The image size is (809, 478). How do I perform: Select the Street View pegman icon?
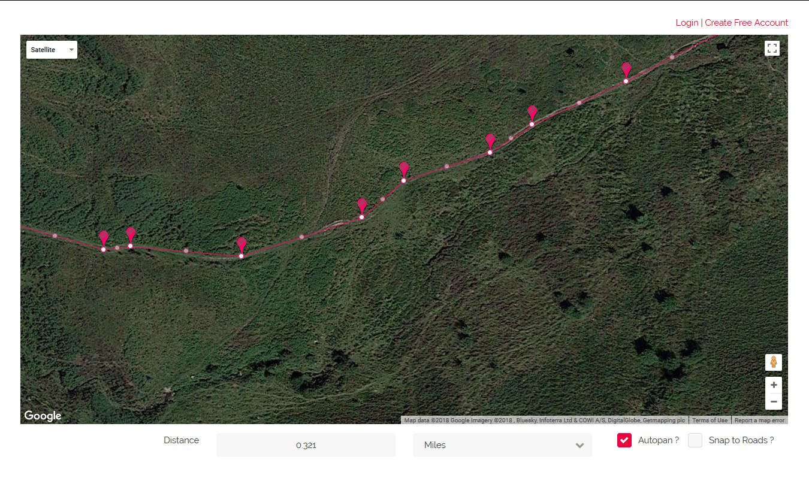click(x=774, y=362)
